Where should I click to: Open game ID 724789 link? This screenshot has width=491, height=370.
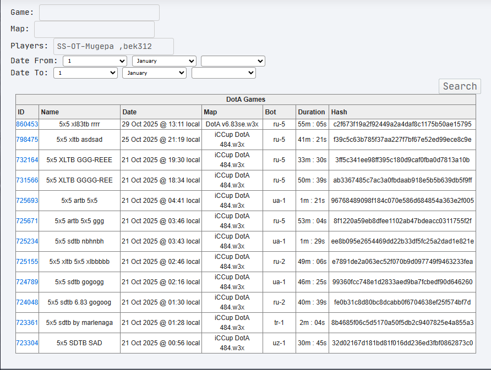coord(27,282)
